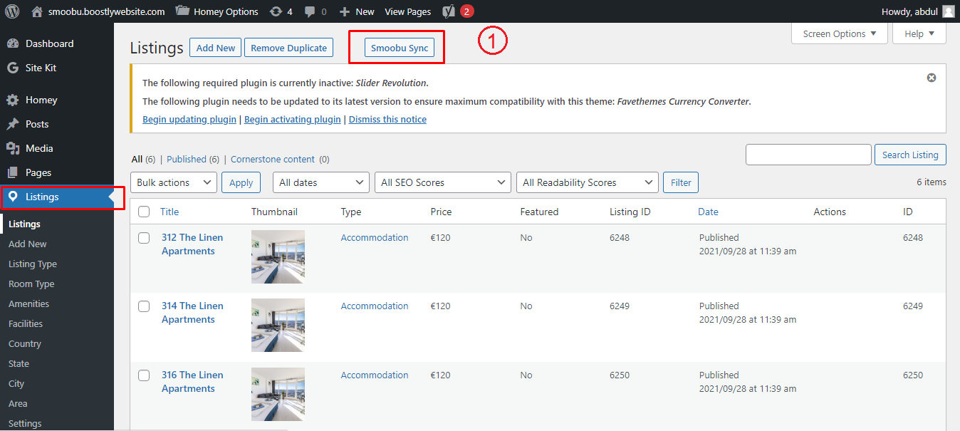The width and height of the screenshot is (960, 431).
Task: Filter listings by Published (6)
Action: click(x=193, y=159)
